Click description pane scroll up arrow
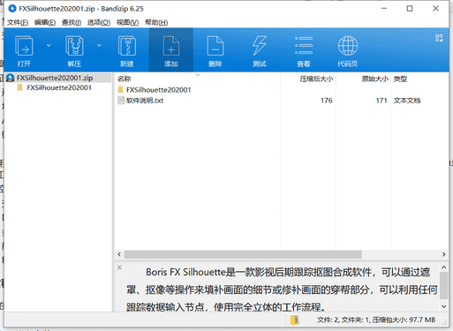 point(444,267)
